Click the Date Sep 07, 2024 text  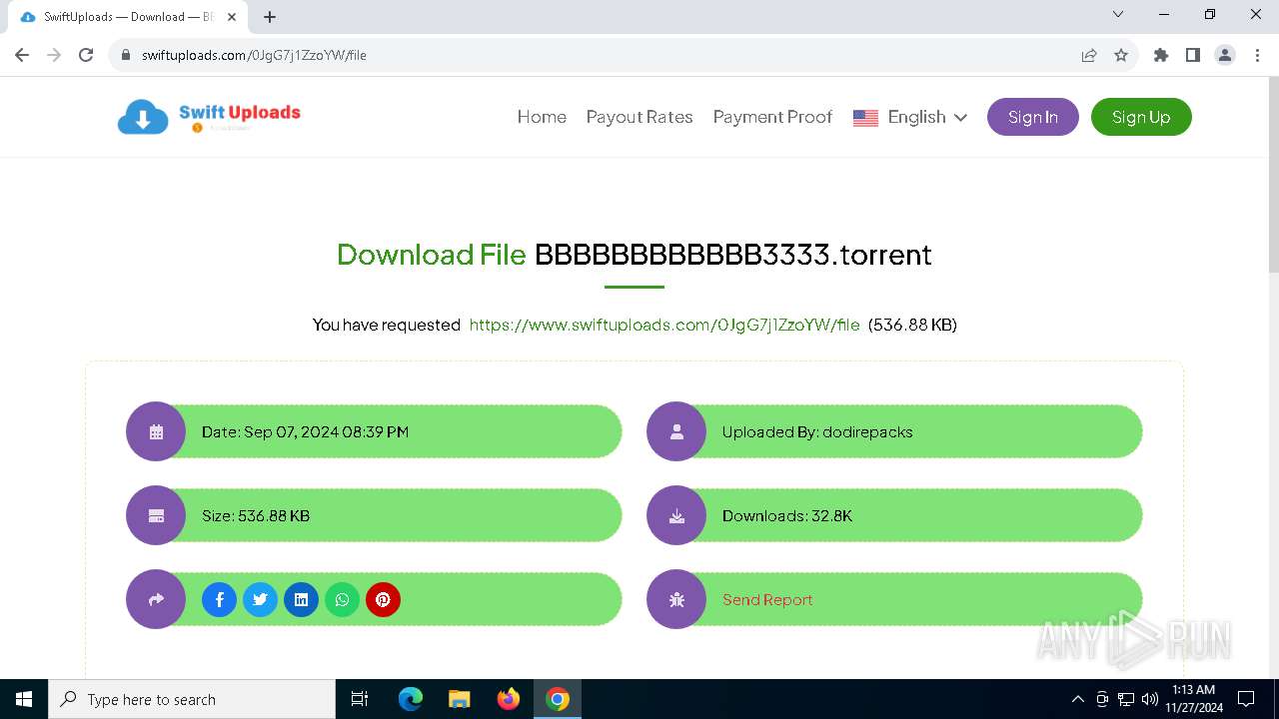point(305,431)
